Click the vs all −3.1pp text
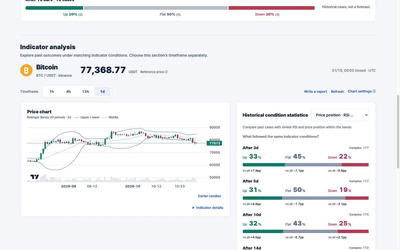 tap(337, 204)
